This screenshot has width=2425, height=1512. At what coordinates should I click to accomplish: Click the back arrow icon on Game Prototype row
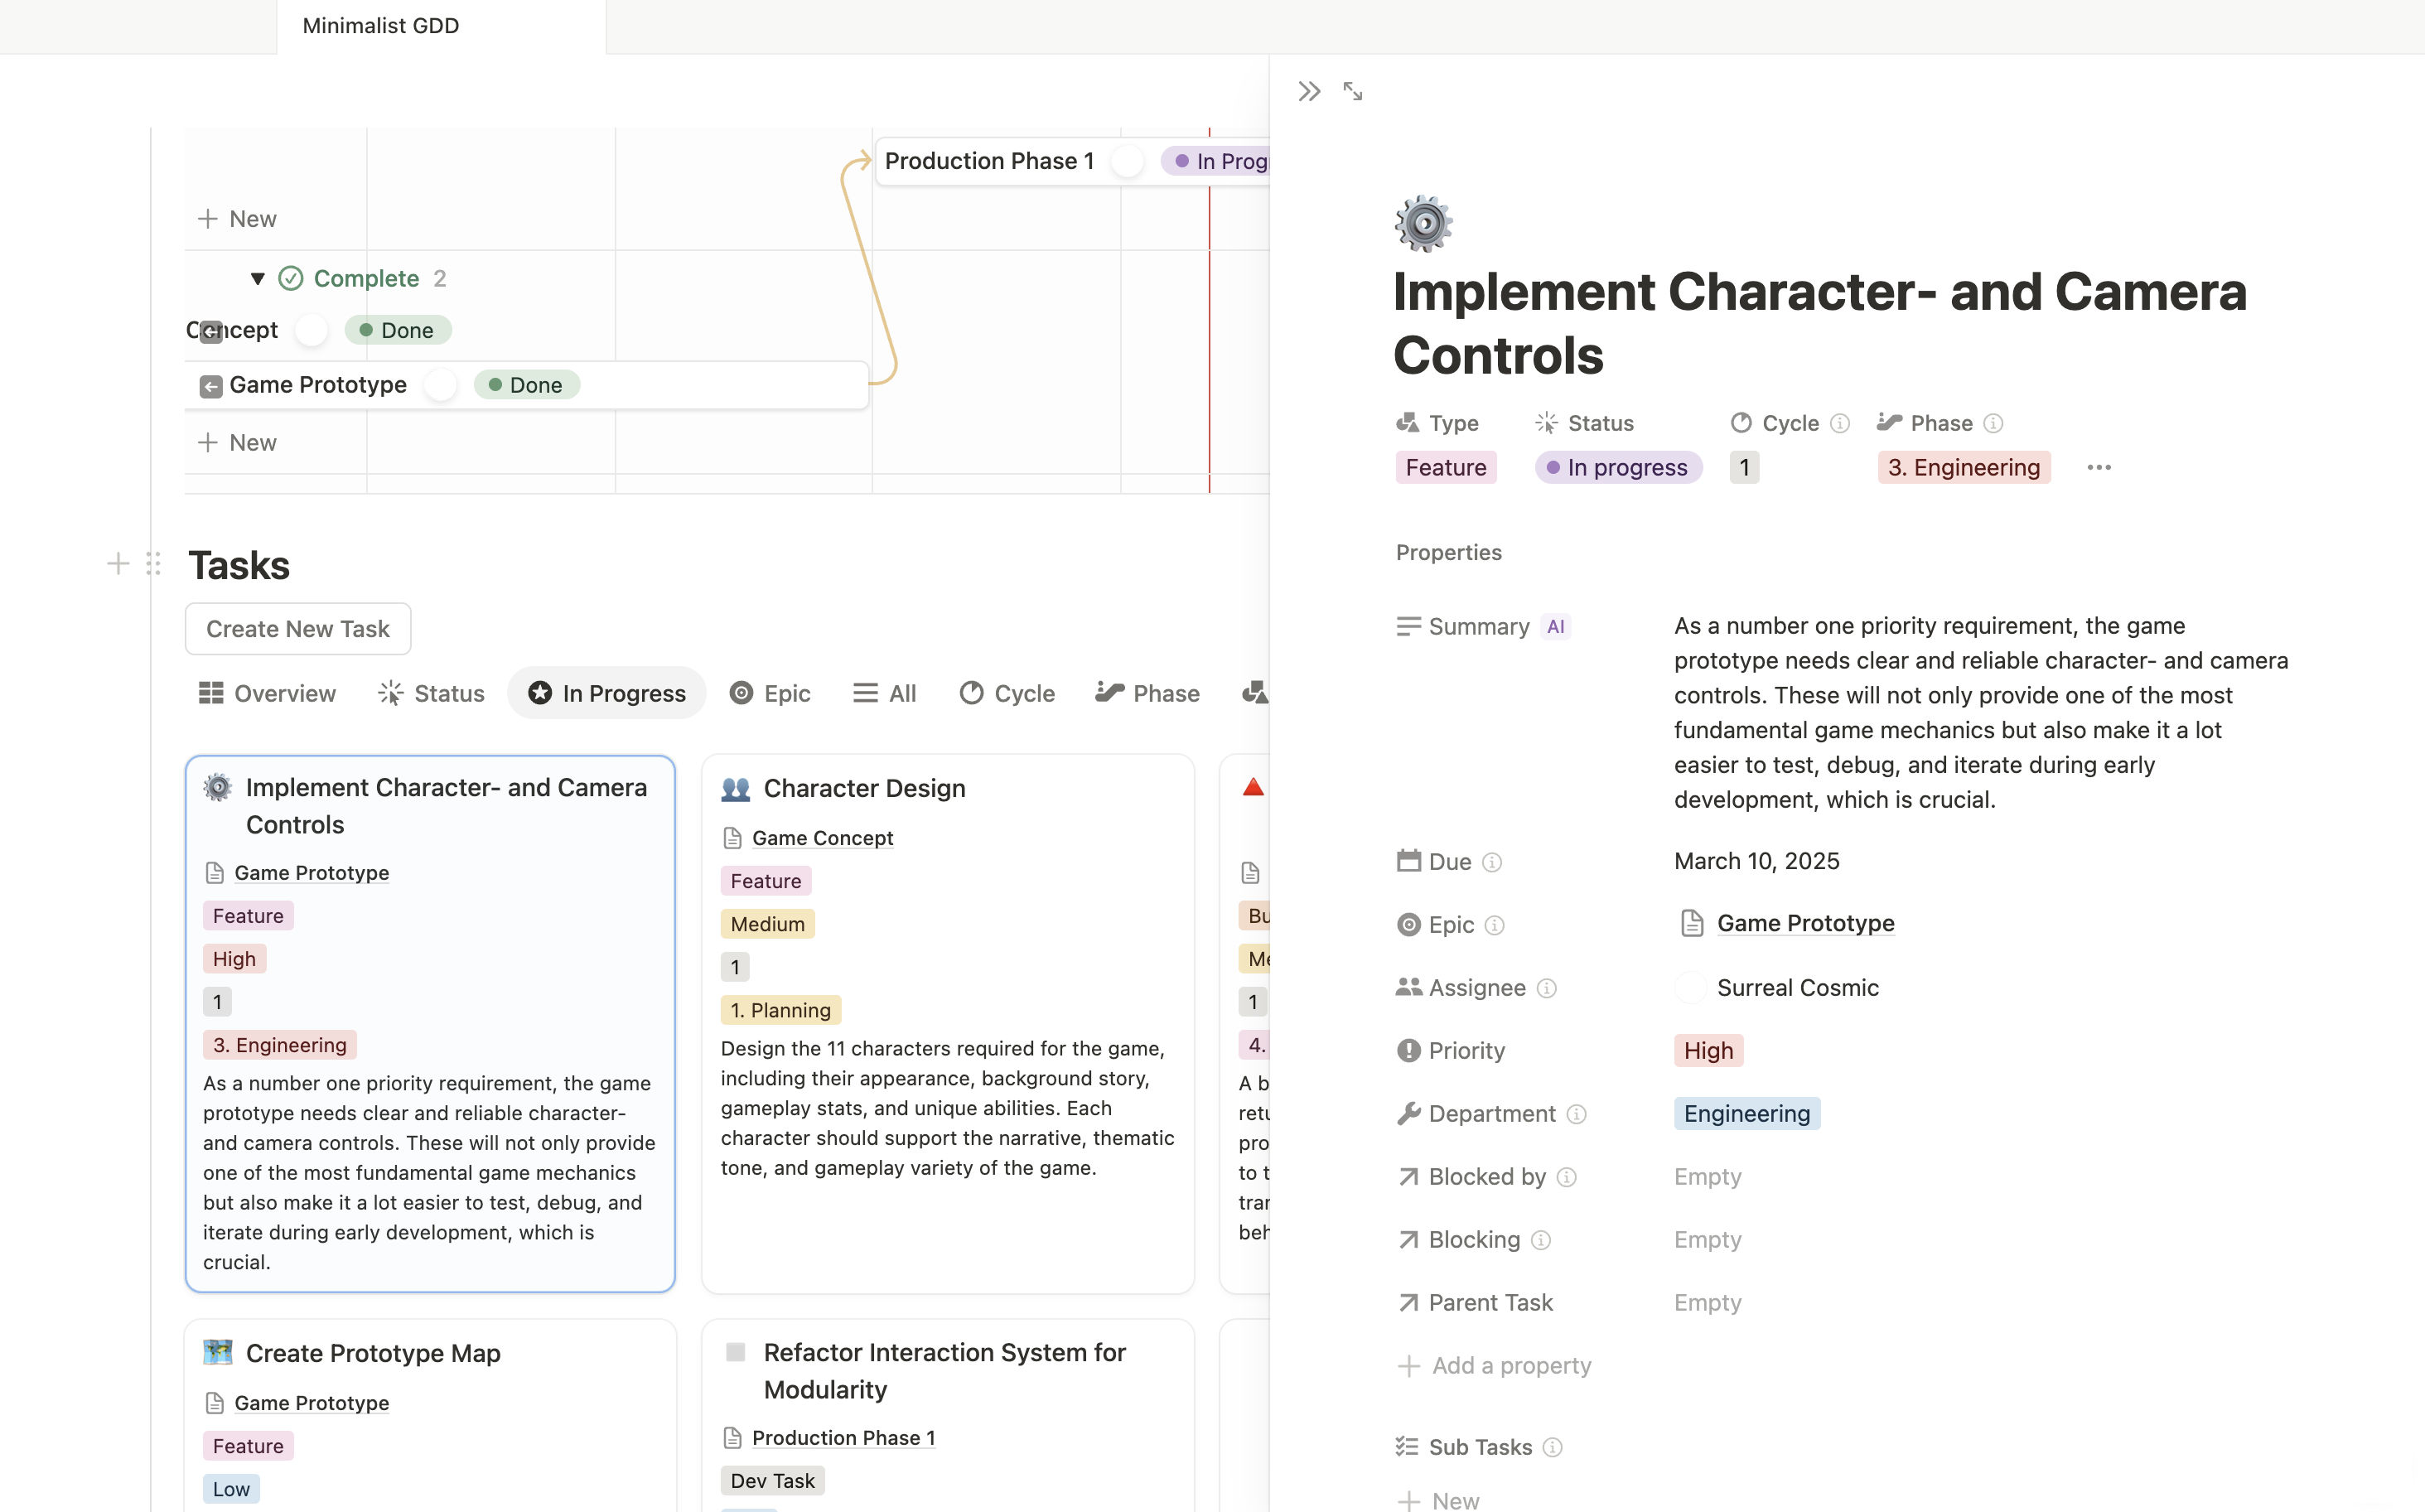point(210,386)
